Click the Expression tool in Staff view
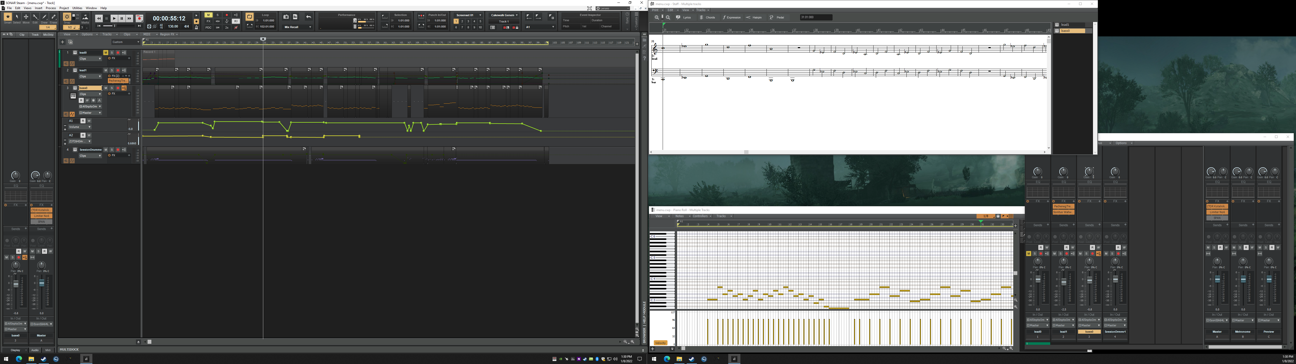 [x=732, y=18]
